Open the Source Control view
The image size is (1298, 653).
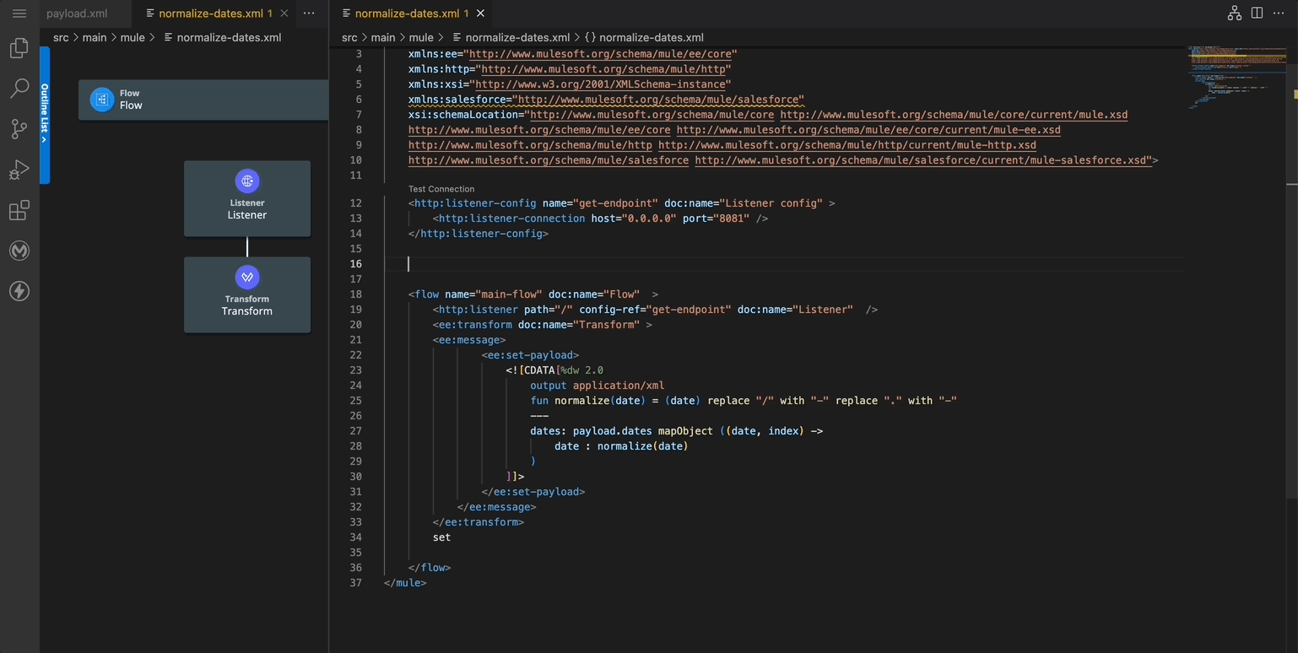19,129
